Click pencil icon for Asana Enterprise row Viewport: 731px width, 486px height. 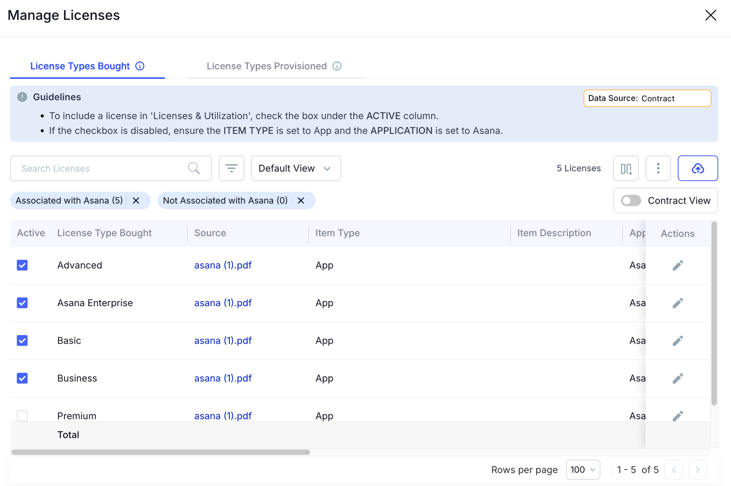[x=677, y=303]
